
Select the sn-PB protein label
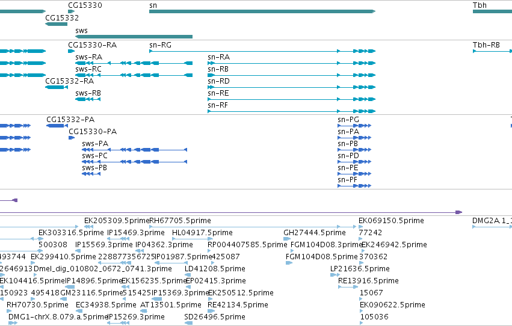click(347, 144)
